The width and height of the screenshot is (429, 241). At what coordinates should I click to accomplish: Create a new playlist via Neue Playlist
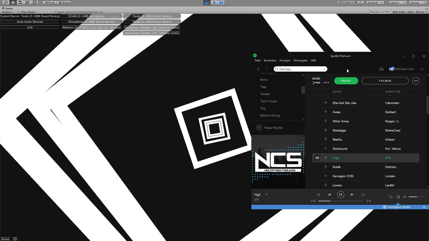270,128
